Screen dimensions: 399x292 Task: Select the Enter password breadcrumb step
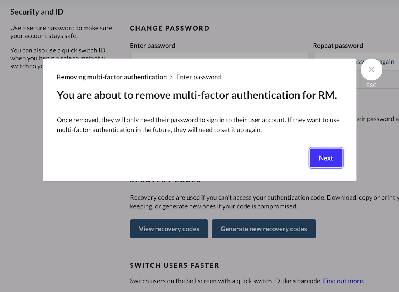click(x=198, y=77)
